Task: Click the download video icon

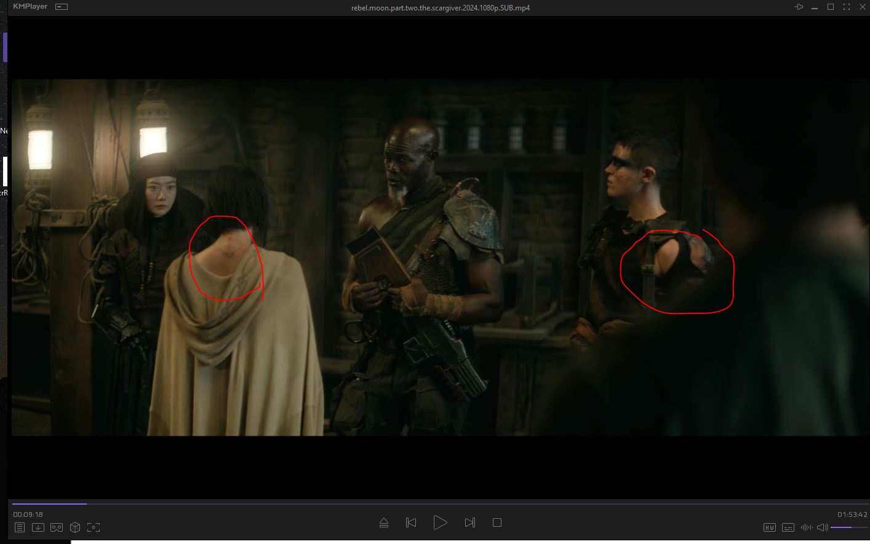Action: (38, 527)
